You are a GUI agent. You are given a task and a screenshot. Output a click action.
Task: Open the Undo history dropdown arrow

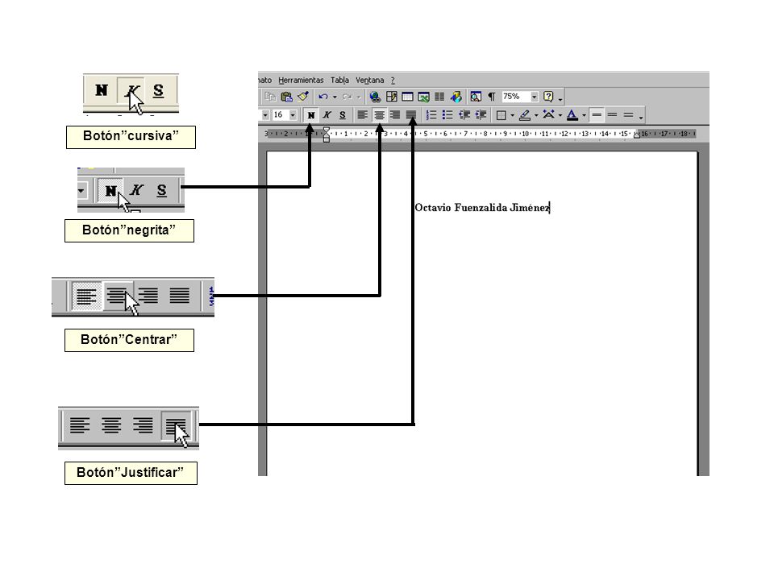coord(335,97)
